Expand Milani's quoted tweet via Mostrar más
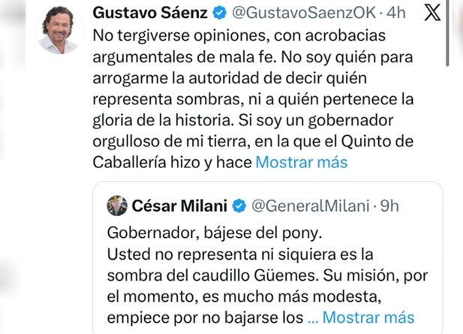Image resolution: width=463 pixels, height=334 pixels. [368, 316]
